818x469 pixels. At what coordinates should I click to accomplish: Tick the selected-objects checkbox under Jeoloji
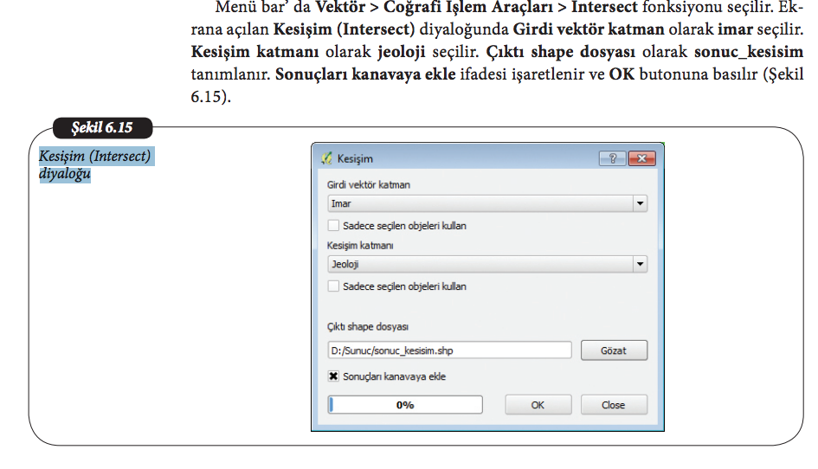pyautogui.click(x=333, y=286)
